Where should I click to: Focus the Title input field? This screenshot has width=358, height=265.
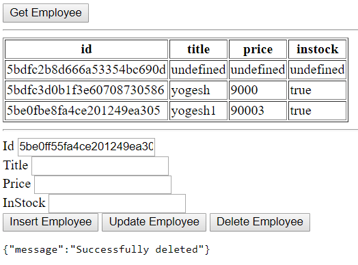(x=100, y=166)
